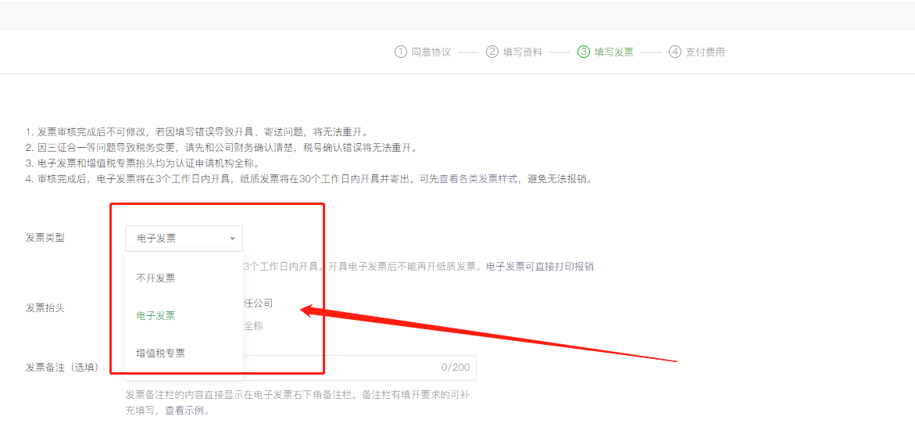This screenshot has width=915, height=445.
Task: Open the 发票类型 dropdown showing 电子发票
Action: [184, 239]
